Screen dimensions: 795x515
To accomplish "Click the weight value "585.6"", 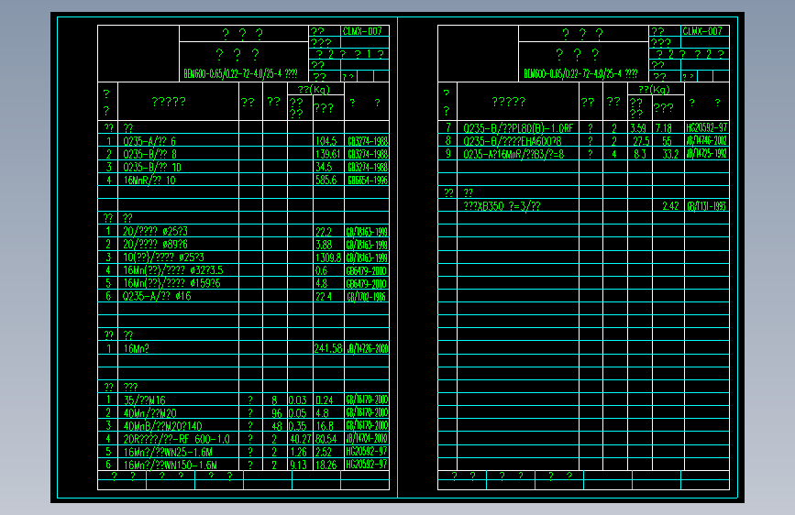I will click(x=326, y=180).
